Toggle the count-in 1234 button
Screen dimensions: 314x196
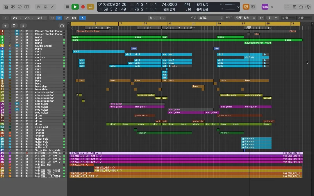tap(265, 7)
